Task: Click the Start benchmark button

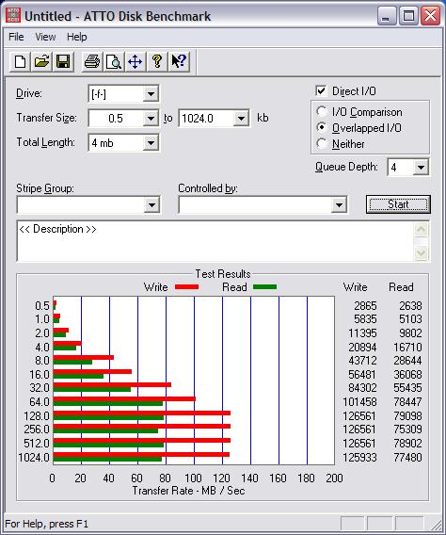Action: (x=398, y=204)
